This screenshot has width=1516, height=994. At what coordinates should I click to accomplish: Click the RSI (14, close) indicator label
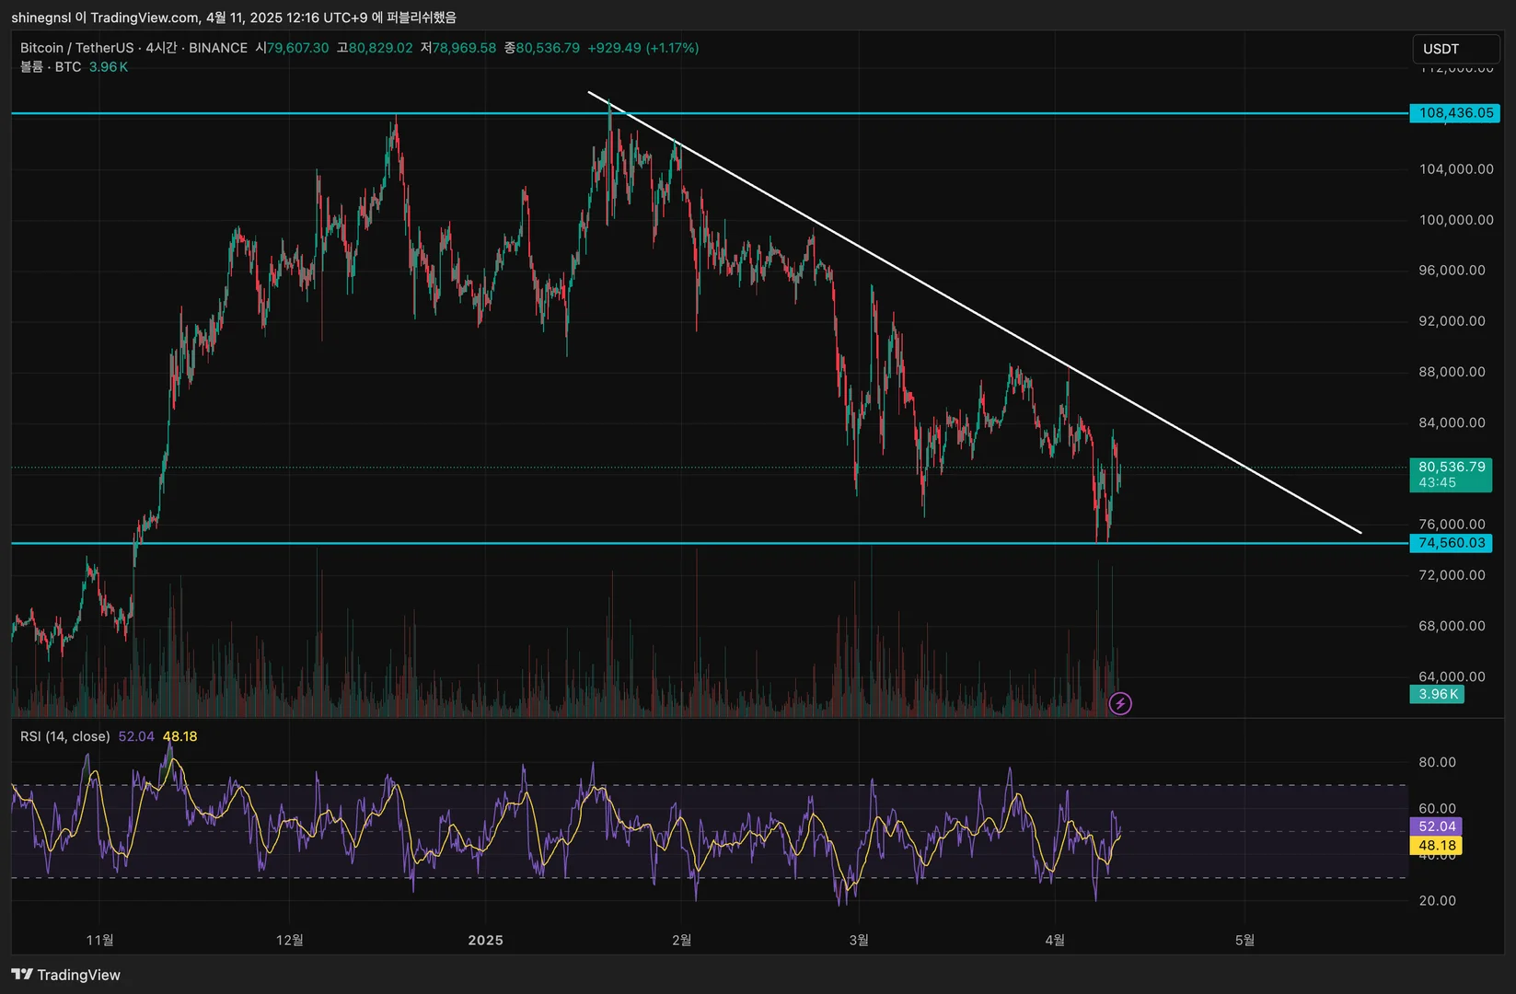coord(65,736)
